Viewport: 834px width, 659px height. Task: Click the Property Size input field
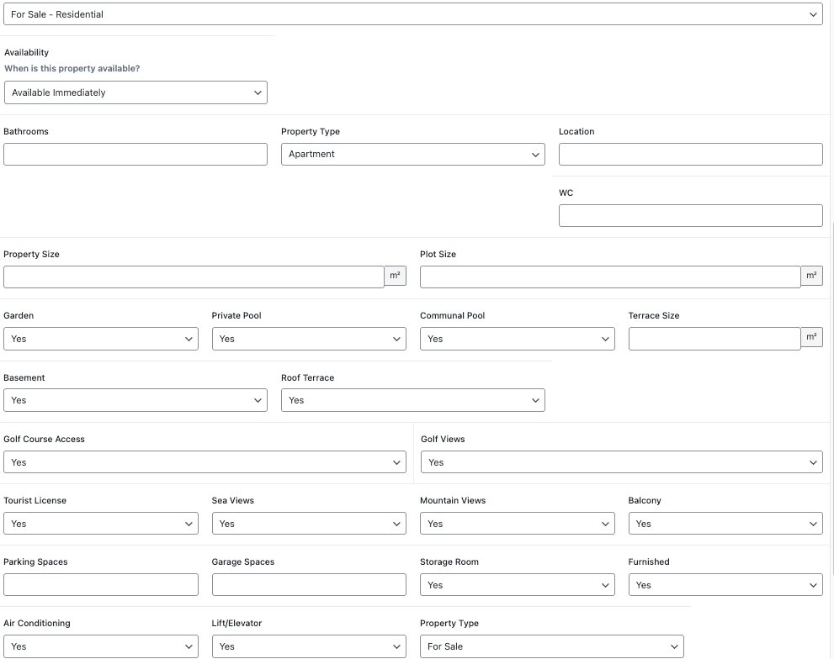click(x=194, y=277)
